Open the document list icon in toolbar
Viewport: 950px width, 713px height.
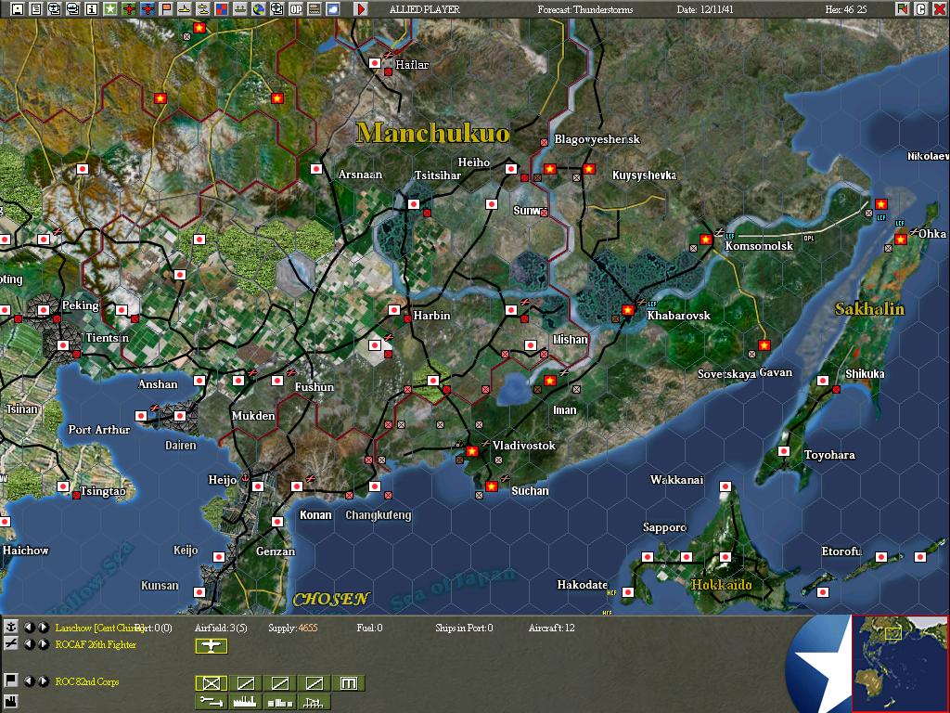point(36,9)
